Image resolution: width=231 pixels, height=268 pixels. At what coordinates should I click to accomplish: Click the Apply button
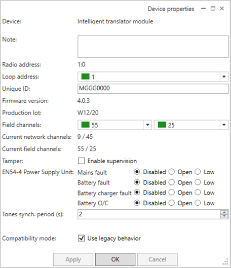pyautogui.click(x=73, y=259)
